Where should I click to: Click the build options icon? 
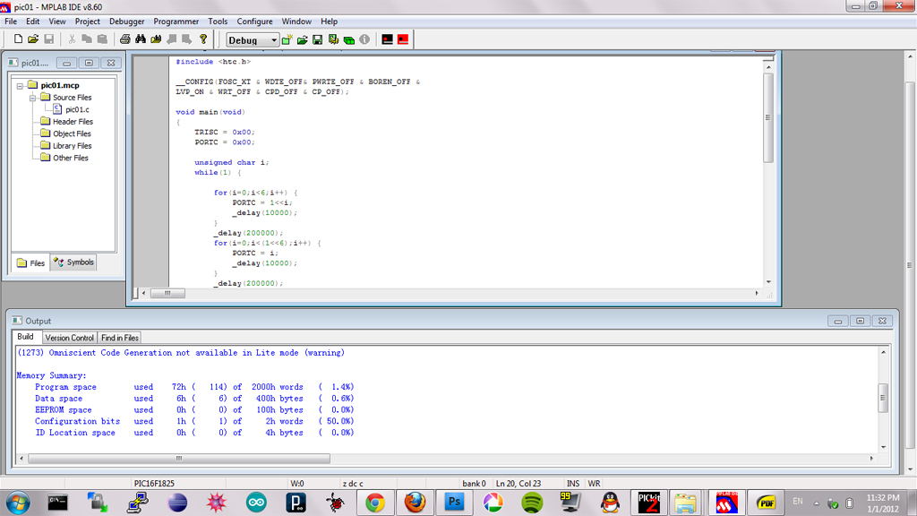point(333,39)
